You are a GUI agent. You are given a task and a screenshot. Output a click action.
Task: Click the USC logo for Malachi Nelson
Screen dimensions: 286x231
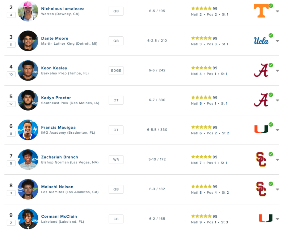[x=261, y=189]
